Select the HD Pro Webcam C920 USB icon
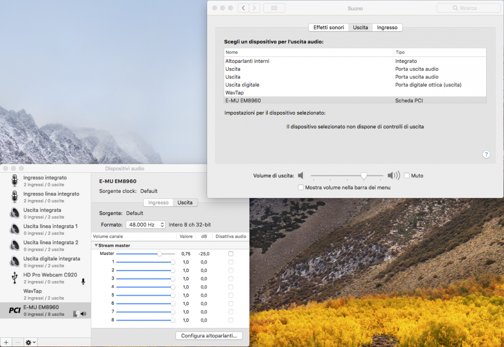The height and width of the screenshot is (347, 504). pyautogui.click(x=15, y=277)
